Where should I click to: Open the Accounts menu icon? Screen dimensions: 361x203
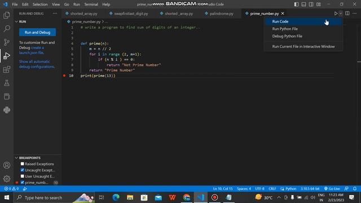pos(7,165)
